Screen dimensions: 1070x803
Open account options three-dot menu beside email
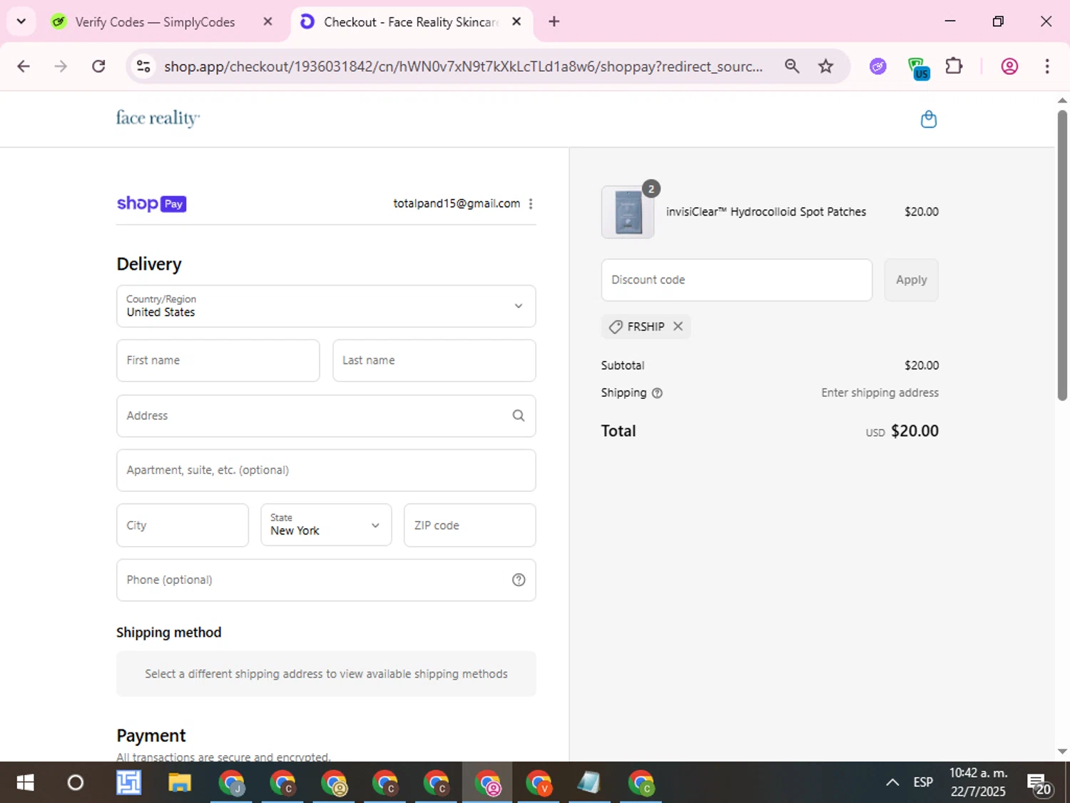(531, 204)
